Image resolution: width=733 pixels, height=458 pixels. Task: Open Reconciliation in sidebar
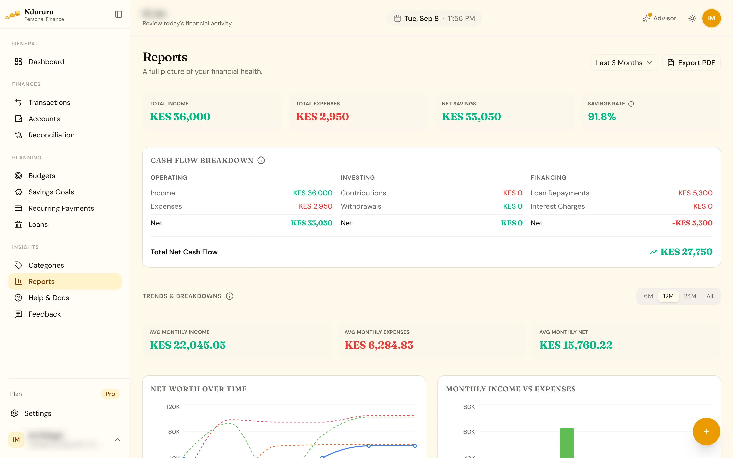click(65, 135)
